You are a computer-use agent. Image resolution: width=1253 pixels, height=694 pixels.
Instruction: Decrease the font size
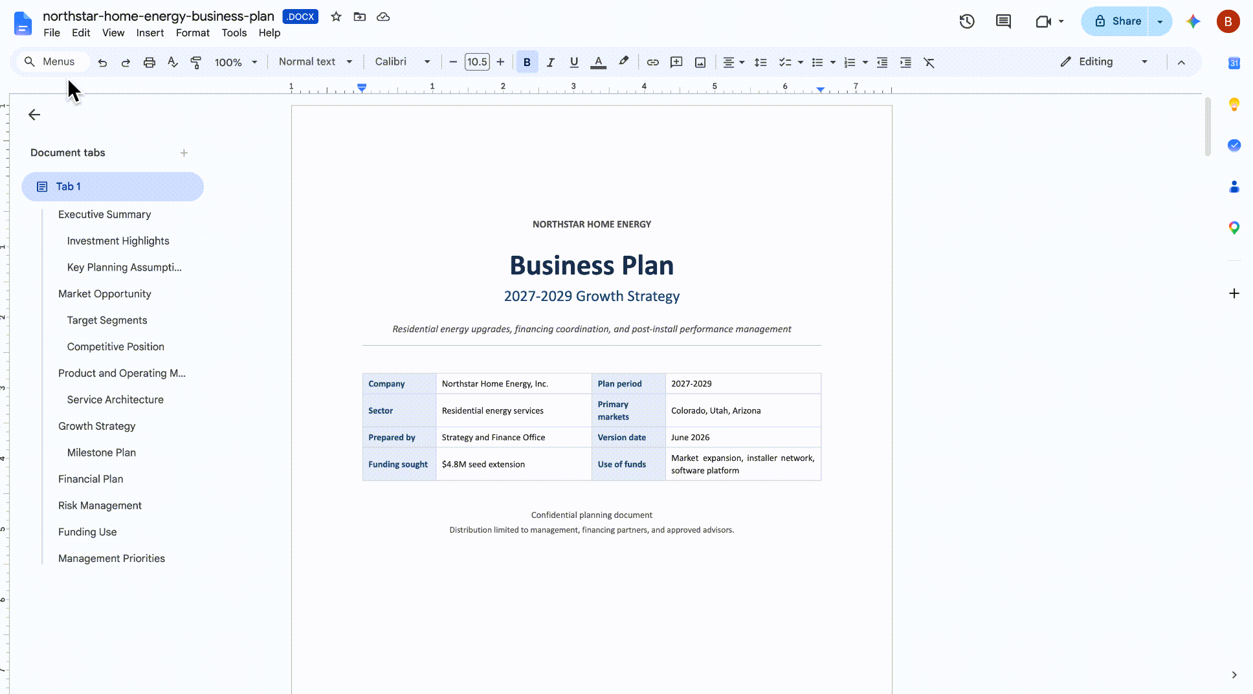coord(453,62)
